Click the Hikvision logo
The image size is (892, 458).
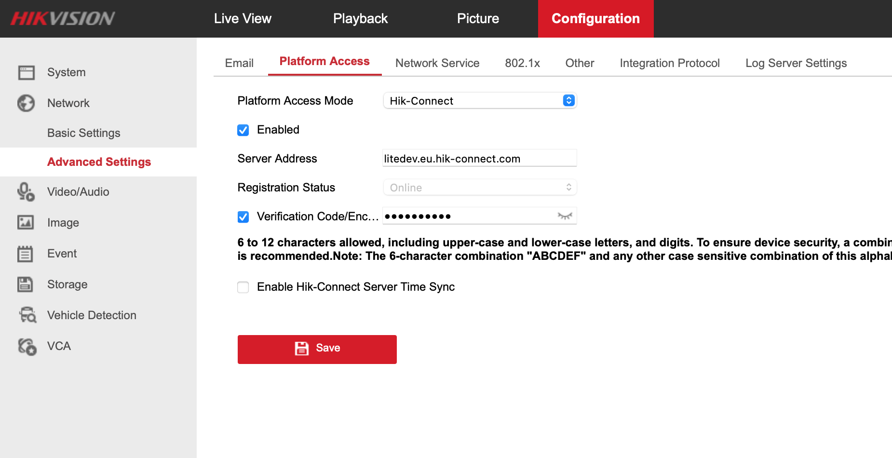[x=63, y=18]
